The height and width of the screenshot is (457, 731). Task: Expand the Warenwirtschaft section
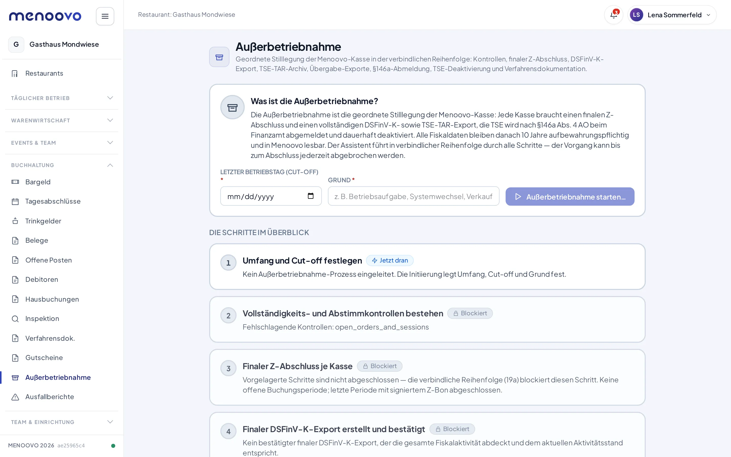(62, 120)
